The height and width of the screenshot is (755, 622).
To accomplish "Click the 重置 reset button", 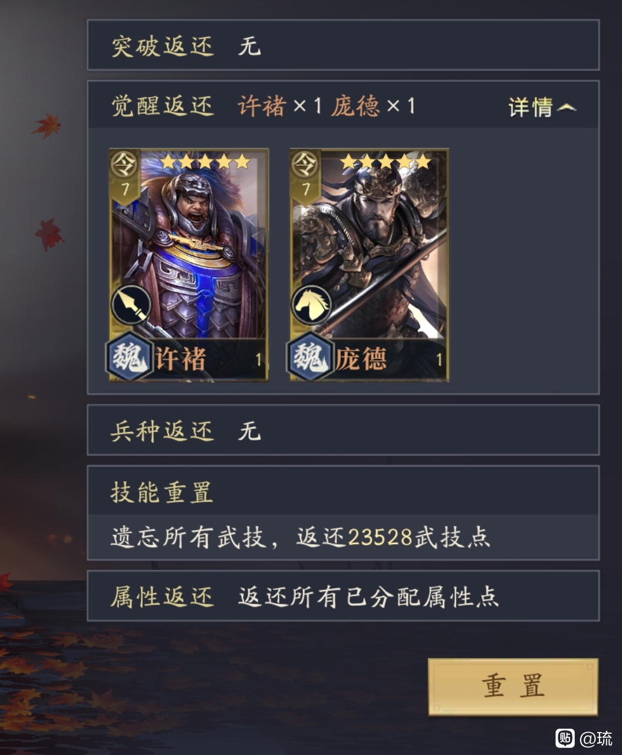I will 513,687.
